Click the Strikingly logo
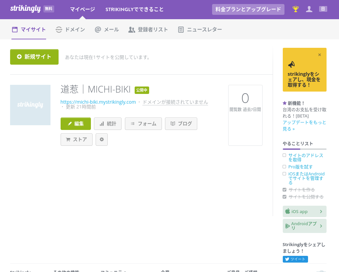This screenshot has height=272, width=339. click(x=26, y=9)
